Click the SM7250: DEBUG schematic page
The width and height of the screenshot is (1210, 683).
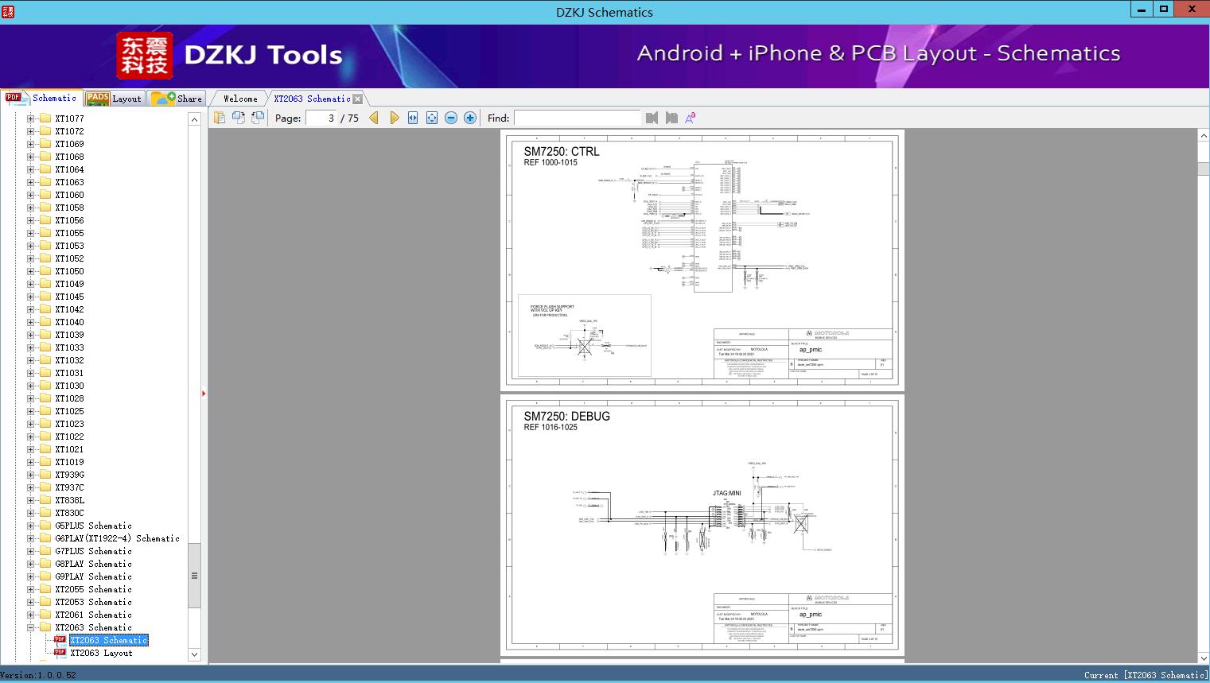click(x=702, y=526)
